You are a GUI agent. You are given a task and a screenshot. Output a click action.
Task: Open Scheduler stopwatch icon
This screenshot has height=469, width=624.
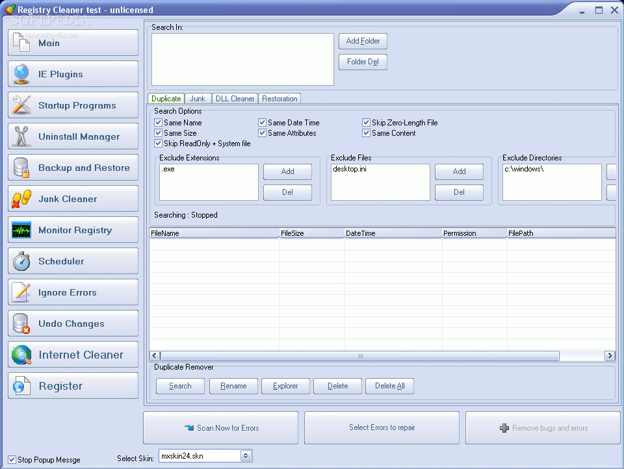coord(21,261)
